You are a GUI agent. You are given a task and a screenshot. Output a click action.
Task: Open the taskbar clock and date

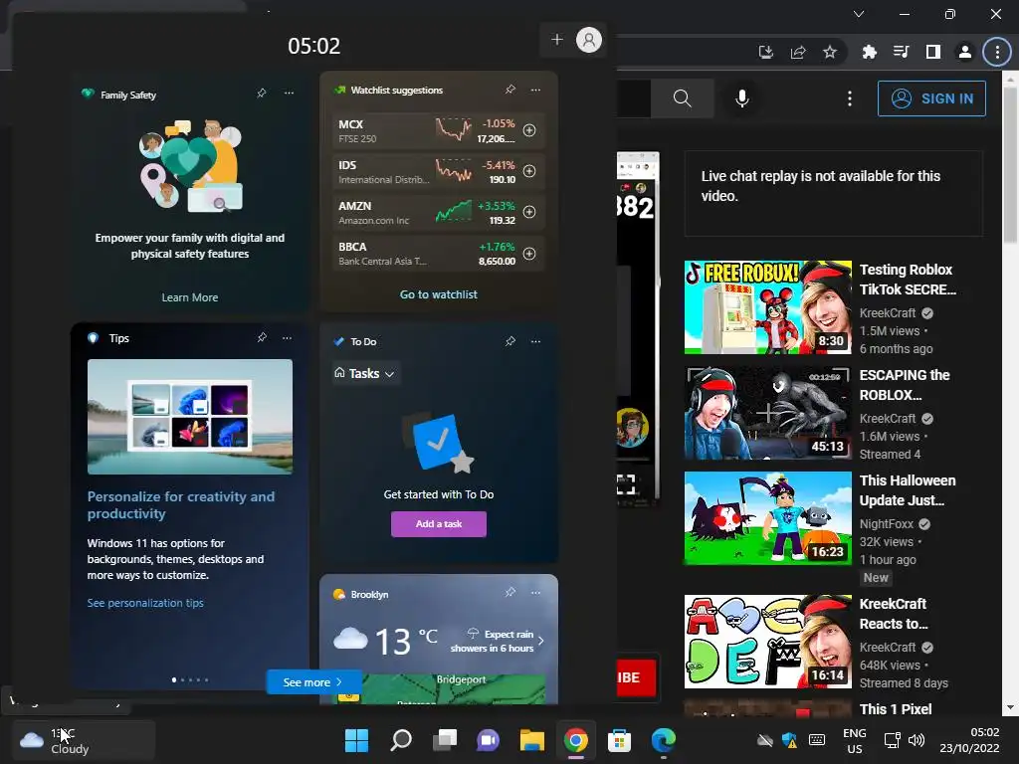pos(969,740)
